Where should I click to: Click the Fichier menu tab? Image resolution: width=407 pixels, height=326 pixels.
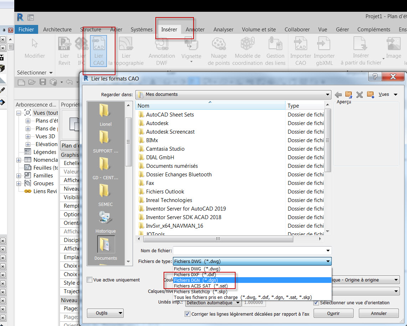point(26,30)
